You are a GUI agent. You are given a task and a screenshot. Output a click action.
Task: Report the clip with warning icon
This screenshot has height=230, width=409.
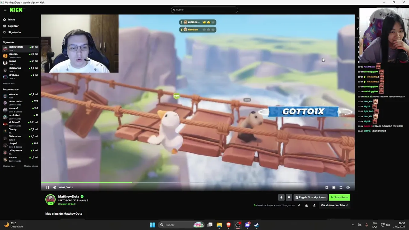314,205
